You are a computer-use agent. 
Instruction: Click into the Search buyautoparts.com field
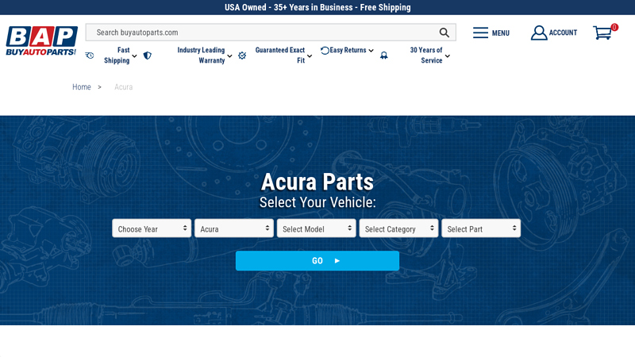pos(271,33)
